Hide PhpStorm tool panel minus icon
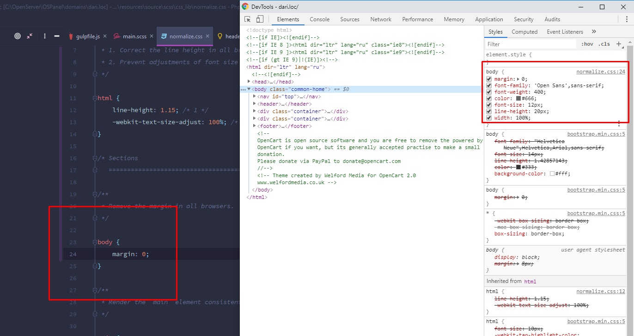 point(57,36)
